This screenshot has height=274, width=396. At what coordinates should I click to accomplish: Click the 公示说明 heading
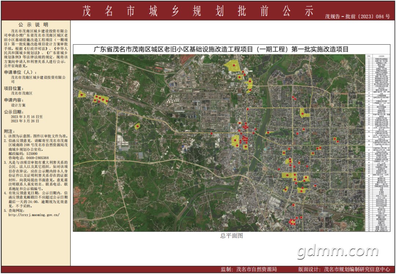coord(33,25)
